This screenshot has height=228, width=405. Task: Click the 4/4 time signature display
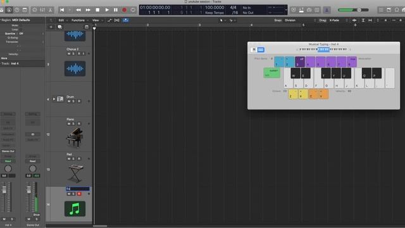coord(234,8)
